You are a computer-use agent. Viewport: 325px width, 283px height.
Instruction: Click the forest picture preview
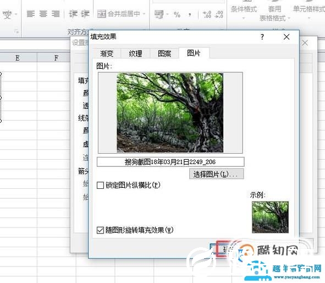170,113
